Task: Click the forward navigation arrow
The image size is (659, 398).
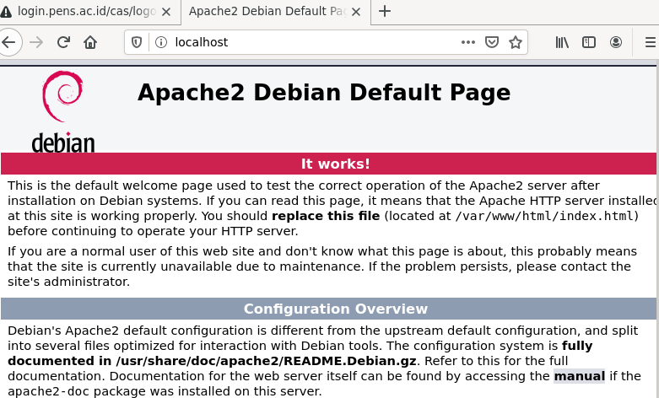Action: [x=36, y=42]
